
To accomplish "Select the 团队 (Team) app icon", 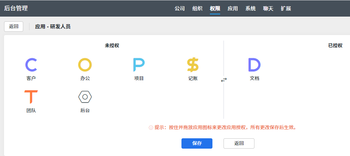I will tap(31, 97).
